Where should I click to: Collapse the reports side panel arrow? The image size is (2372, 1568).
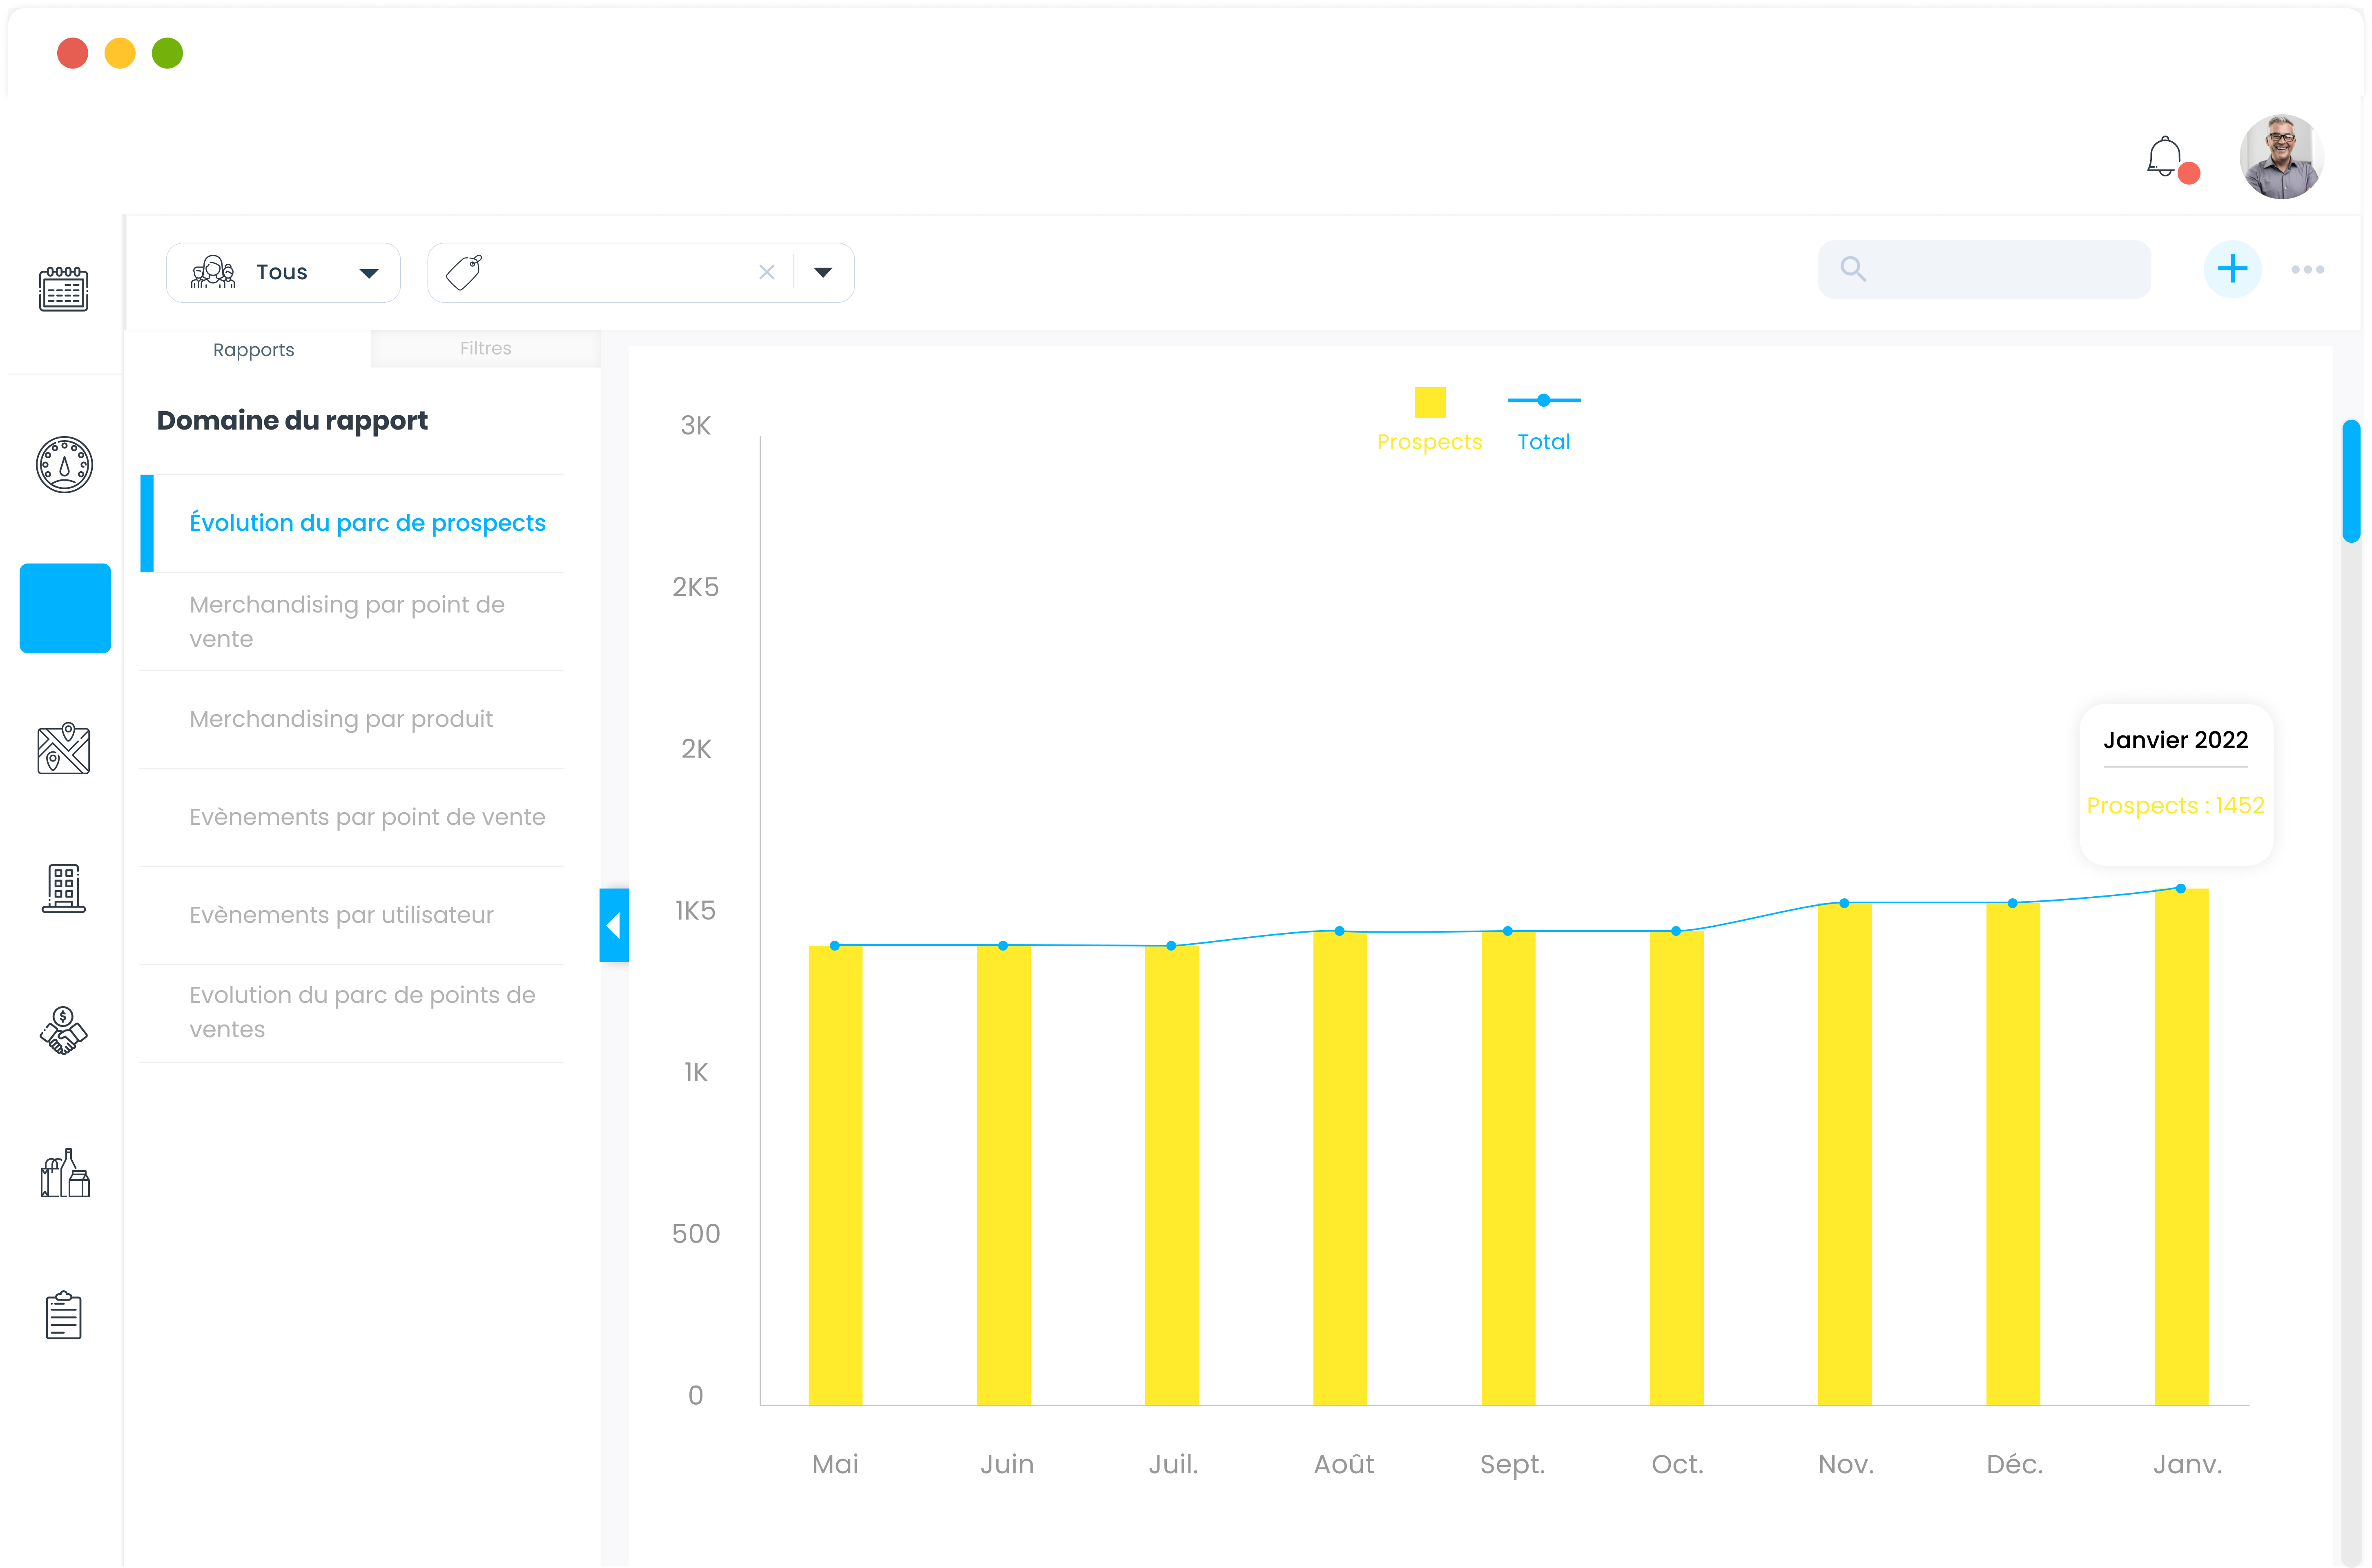(x=614, y=925)
